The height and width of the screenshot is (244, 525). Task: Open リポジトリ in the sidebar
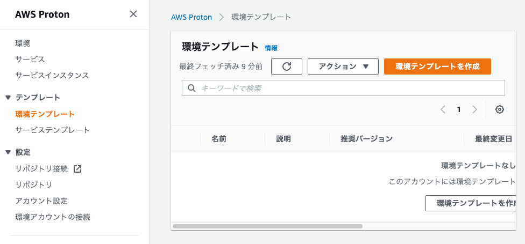coord(34,184)
